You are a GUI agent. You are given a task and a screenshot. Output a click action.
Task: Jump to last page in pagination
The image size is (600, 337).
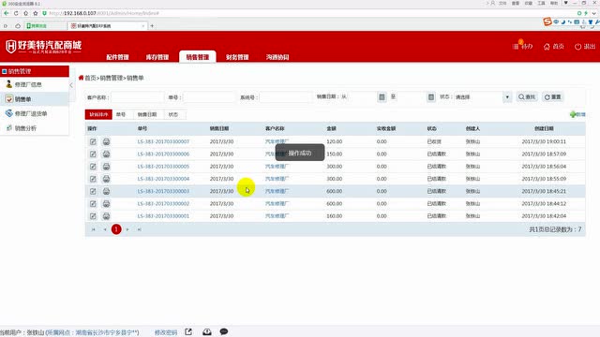coord(140,229)
